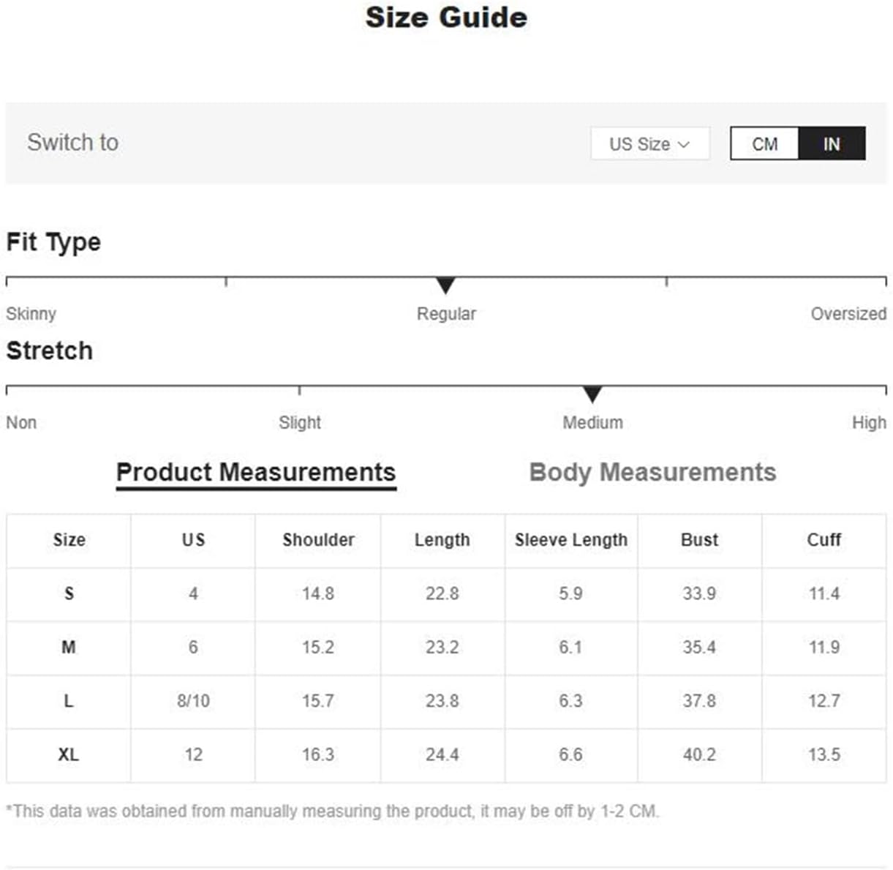
Task: Click the chevron arrow beside US Size
Action: click(x=684, y=144)
